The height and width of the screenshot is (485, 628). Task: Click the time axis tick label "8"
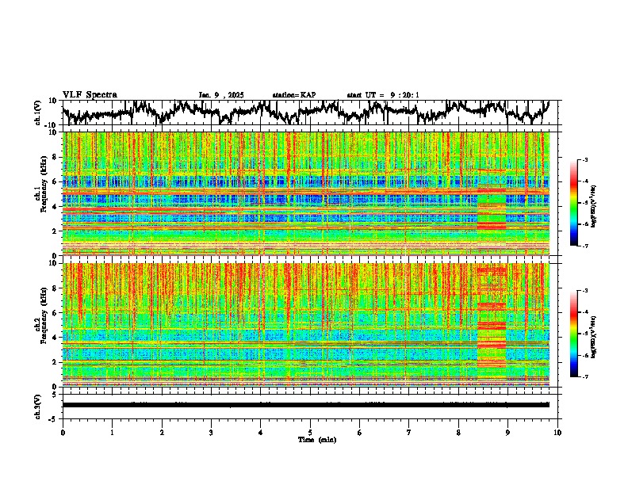point(458,433)
